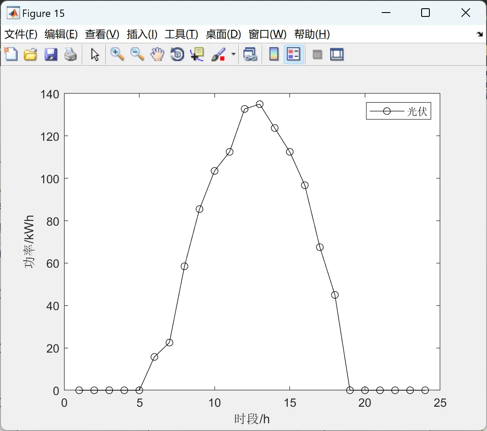Viewport: 487px width, 431px height.
Task: Click the data marker at hour 18
Action: (x=335, y=295)
